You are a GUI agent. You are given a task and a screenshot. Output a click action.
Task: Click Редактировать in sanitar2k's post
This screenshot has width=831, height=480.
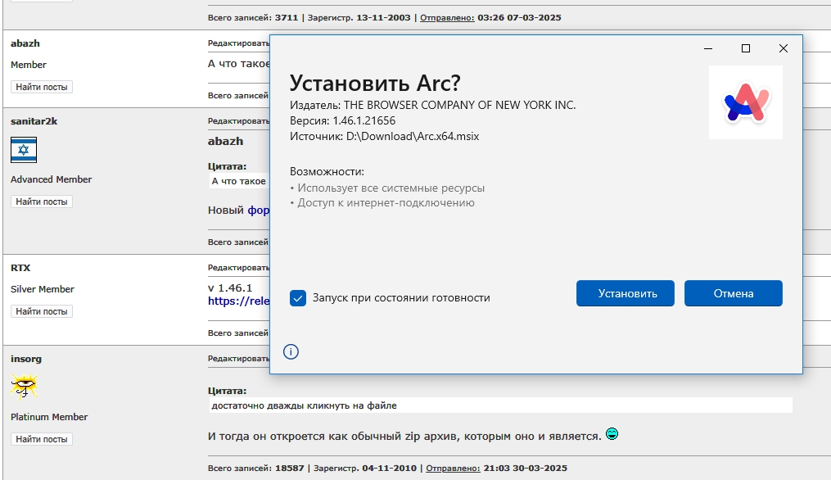(x=238, y=121)
